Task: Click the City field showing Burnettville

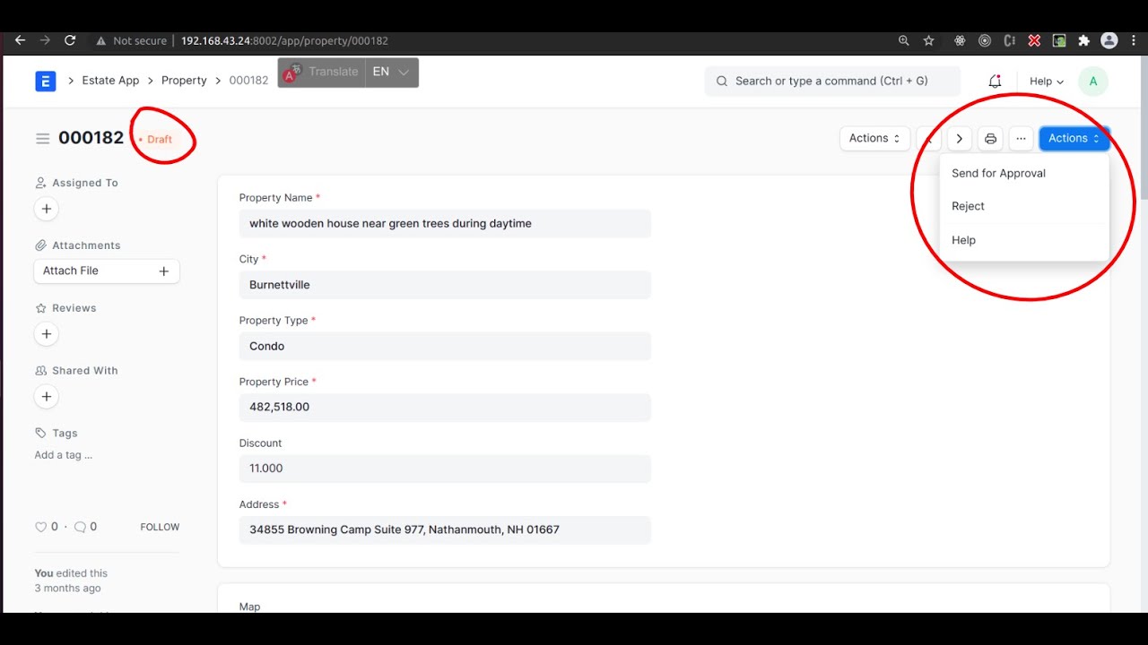Action: point(445,285)
